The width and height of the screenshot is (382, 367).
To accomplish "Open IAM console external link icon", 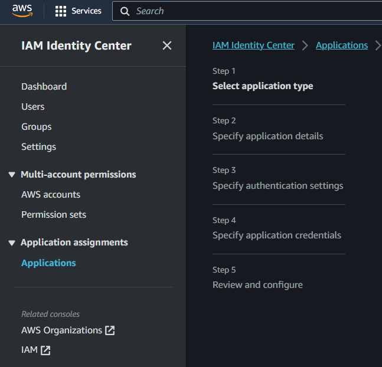I will pos(45,350).
